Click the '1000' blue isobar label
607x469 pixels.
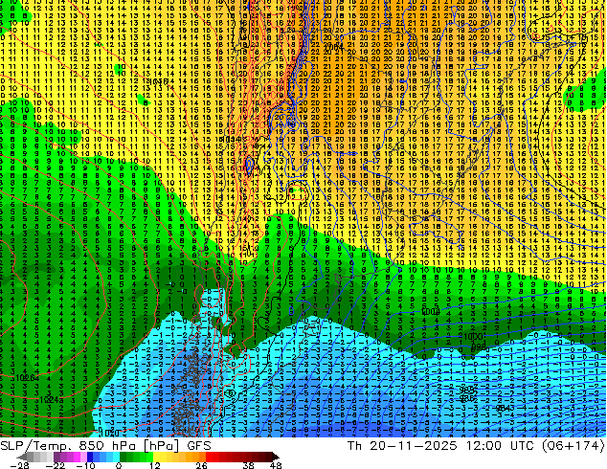(473, 336)
